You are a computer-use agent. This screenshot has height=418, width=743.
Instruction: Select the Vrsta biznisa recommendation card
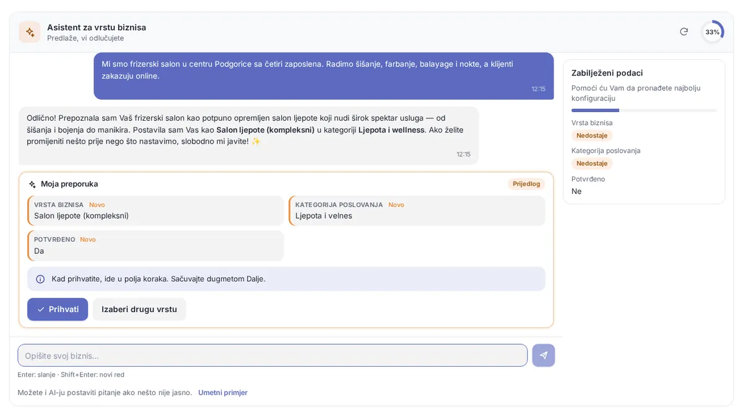coord(155,211)
